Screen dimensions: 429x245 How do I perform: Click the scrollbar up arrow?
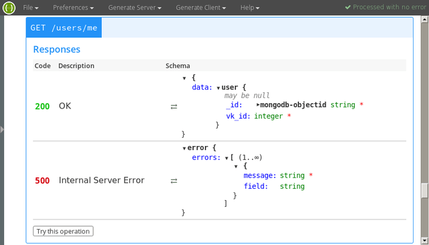coord(424,19)
